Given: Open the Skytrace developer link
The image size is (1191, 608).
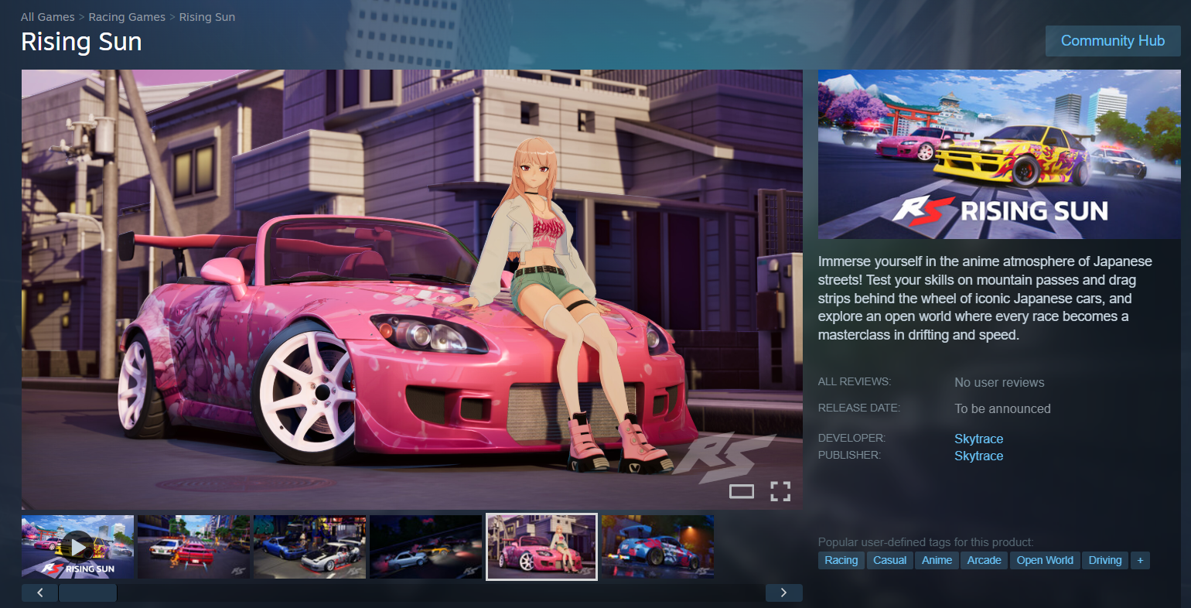Looking at the screenshot, I should point(978,439).
